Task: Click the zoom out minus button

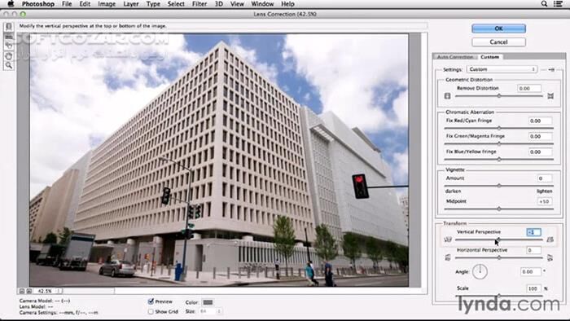Action: coord(22,291)
